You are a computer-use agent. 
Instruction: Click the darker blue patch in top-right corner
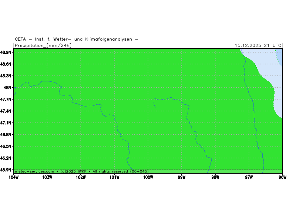point(279,55)
